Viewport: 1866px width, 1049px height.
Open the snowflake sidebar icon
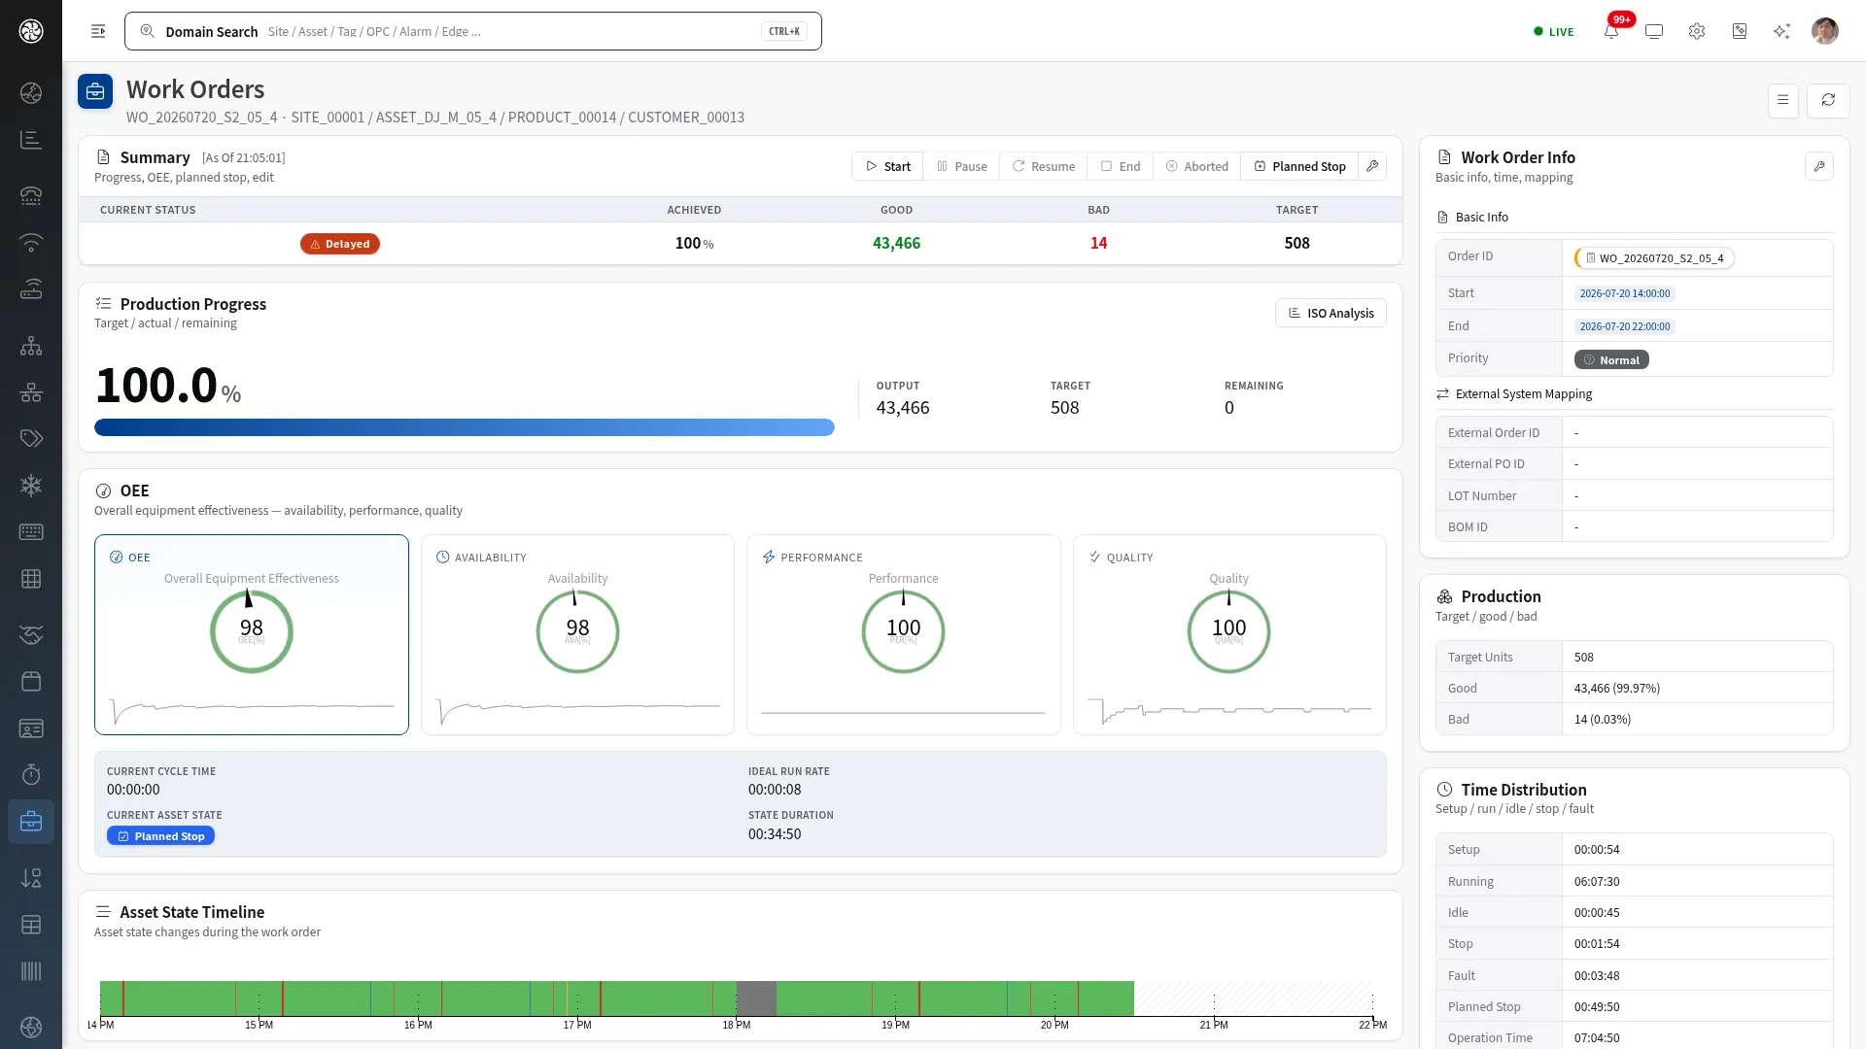[31, 486]
